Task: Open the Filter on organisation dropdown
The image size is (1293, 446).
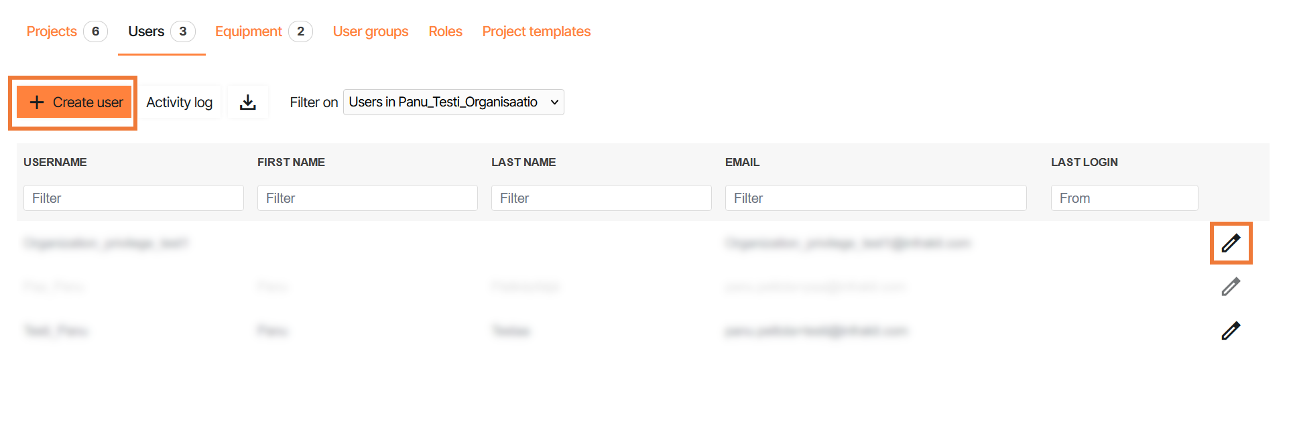Action: point(453,102)
